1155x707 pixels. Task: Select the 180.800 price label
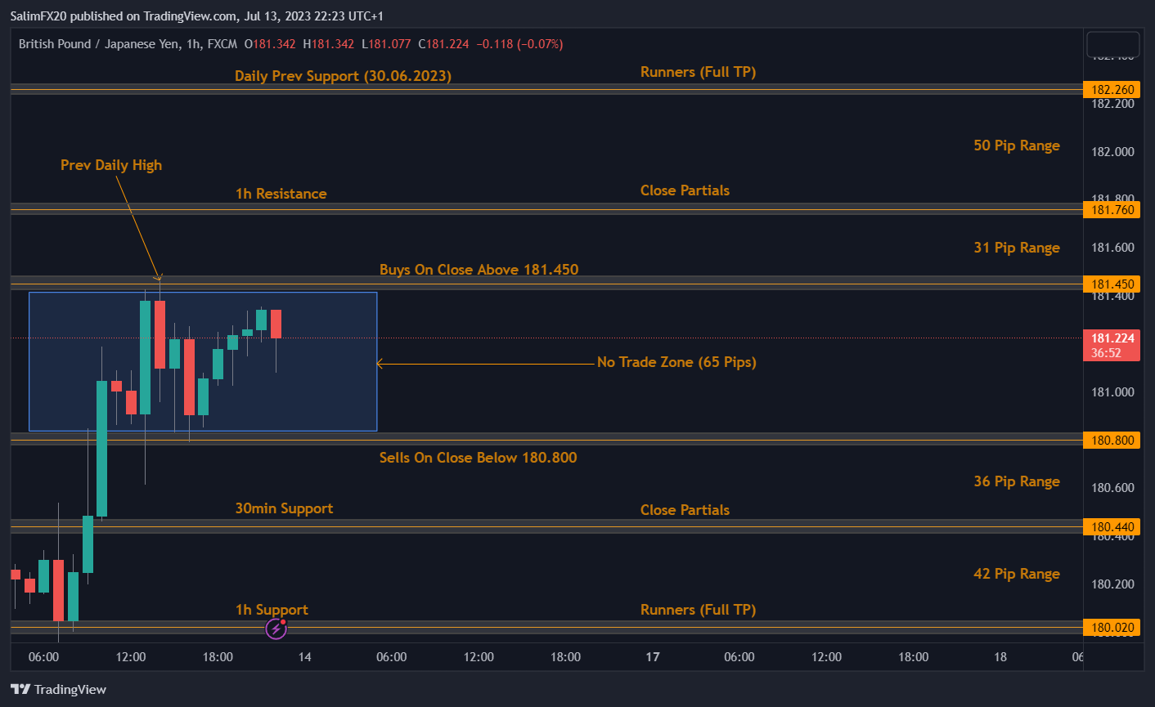(x=1112, y=440)
